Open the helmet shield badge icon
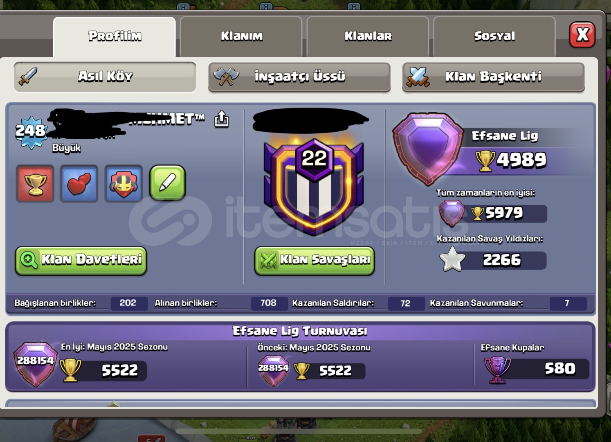 tap(124, 184)
